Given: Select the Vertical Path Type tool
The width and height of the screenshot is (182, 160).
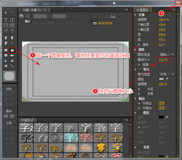Looking at the screenshot, I should pos(12,30).
